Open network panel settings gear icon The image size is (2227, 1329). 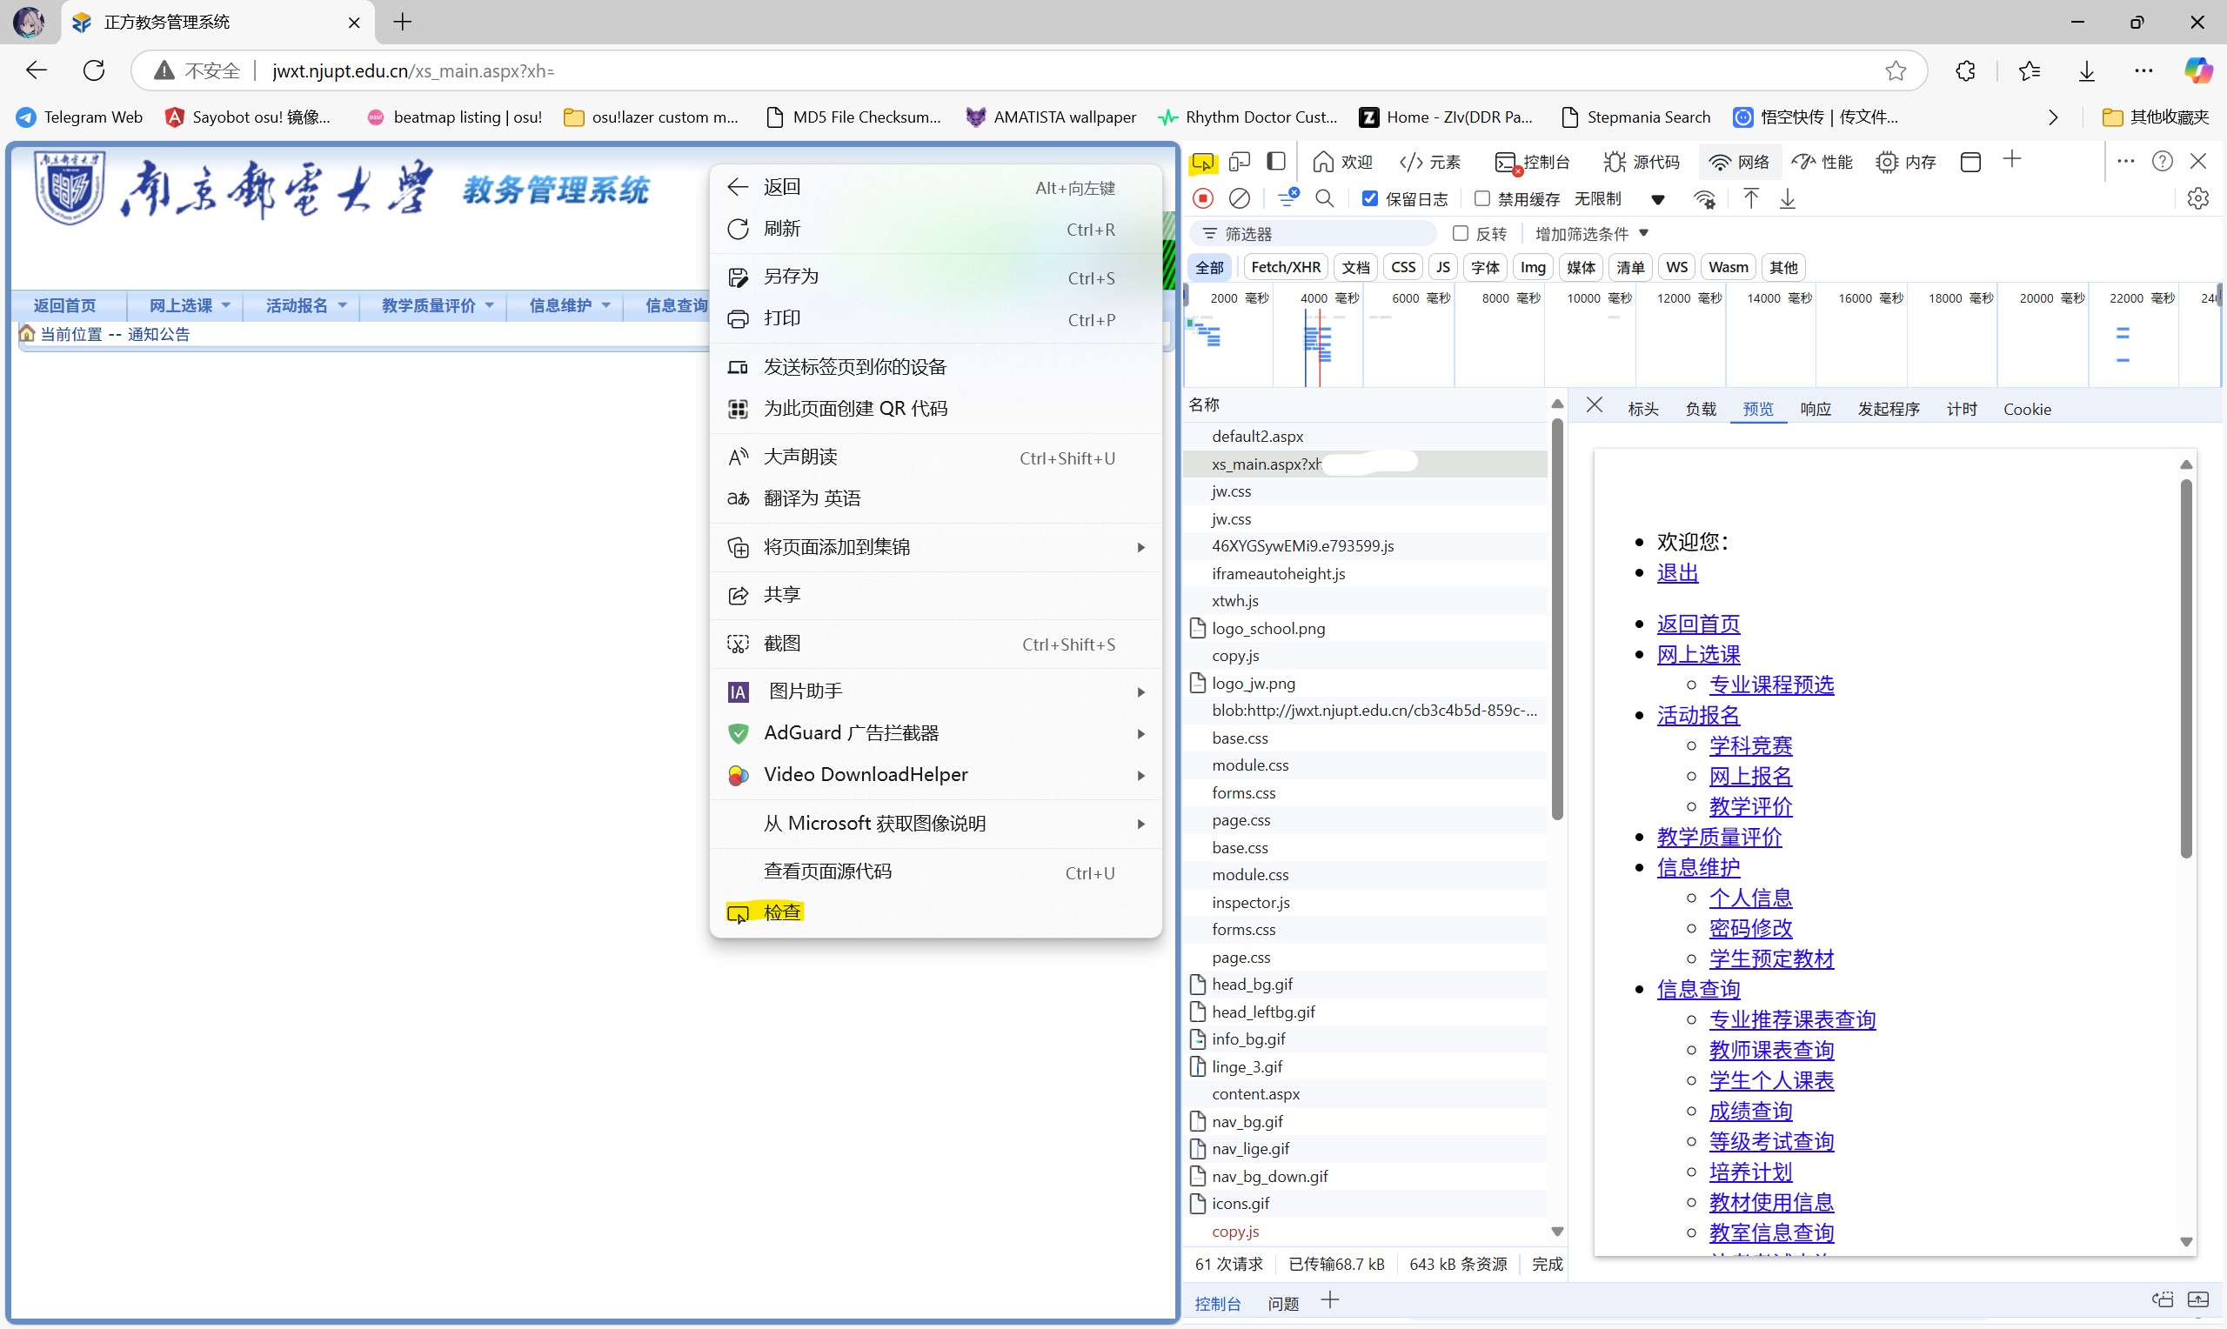[2197, 198]
